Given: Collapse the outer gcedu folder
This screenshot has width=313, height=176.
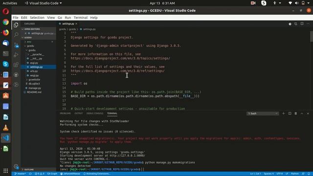Looking at the screenshot, I should click(25, 46).
